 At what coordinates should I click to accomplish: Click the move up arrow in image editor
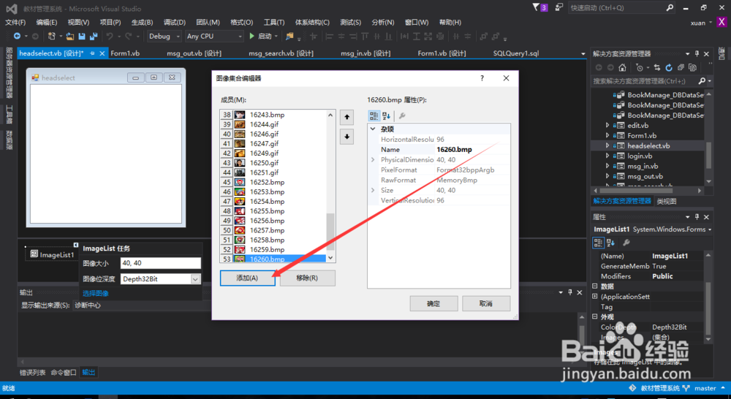click(346, 117)
